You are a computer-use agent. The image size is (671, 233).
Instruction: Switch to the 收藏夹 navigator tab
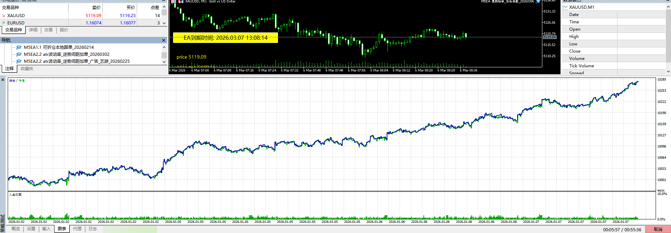point(27,69)
